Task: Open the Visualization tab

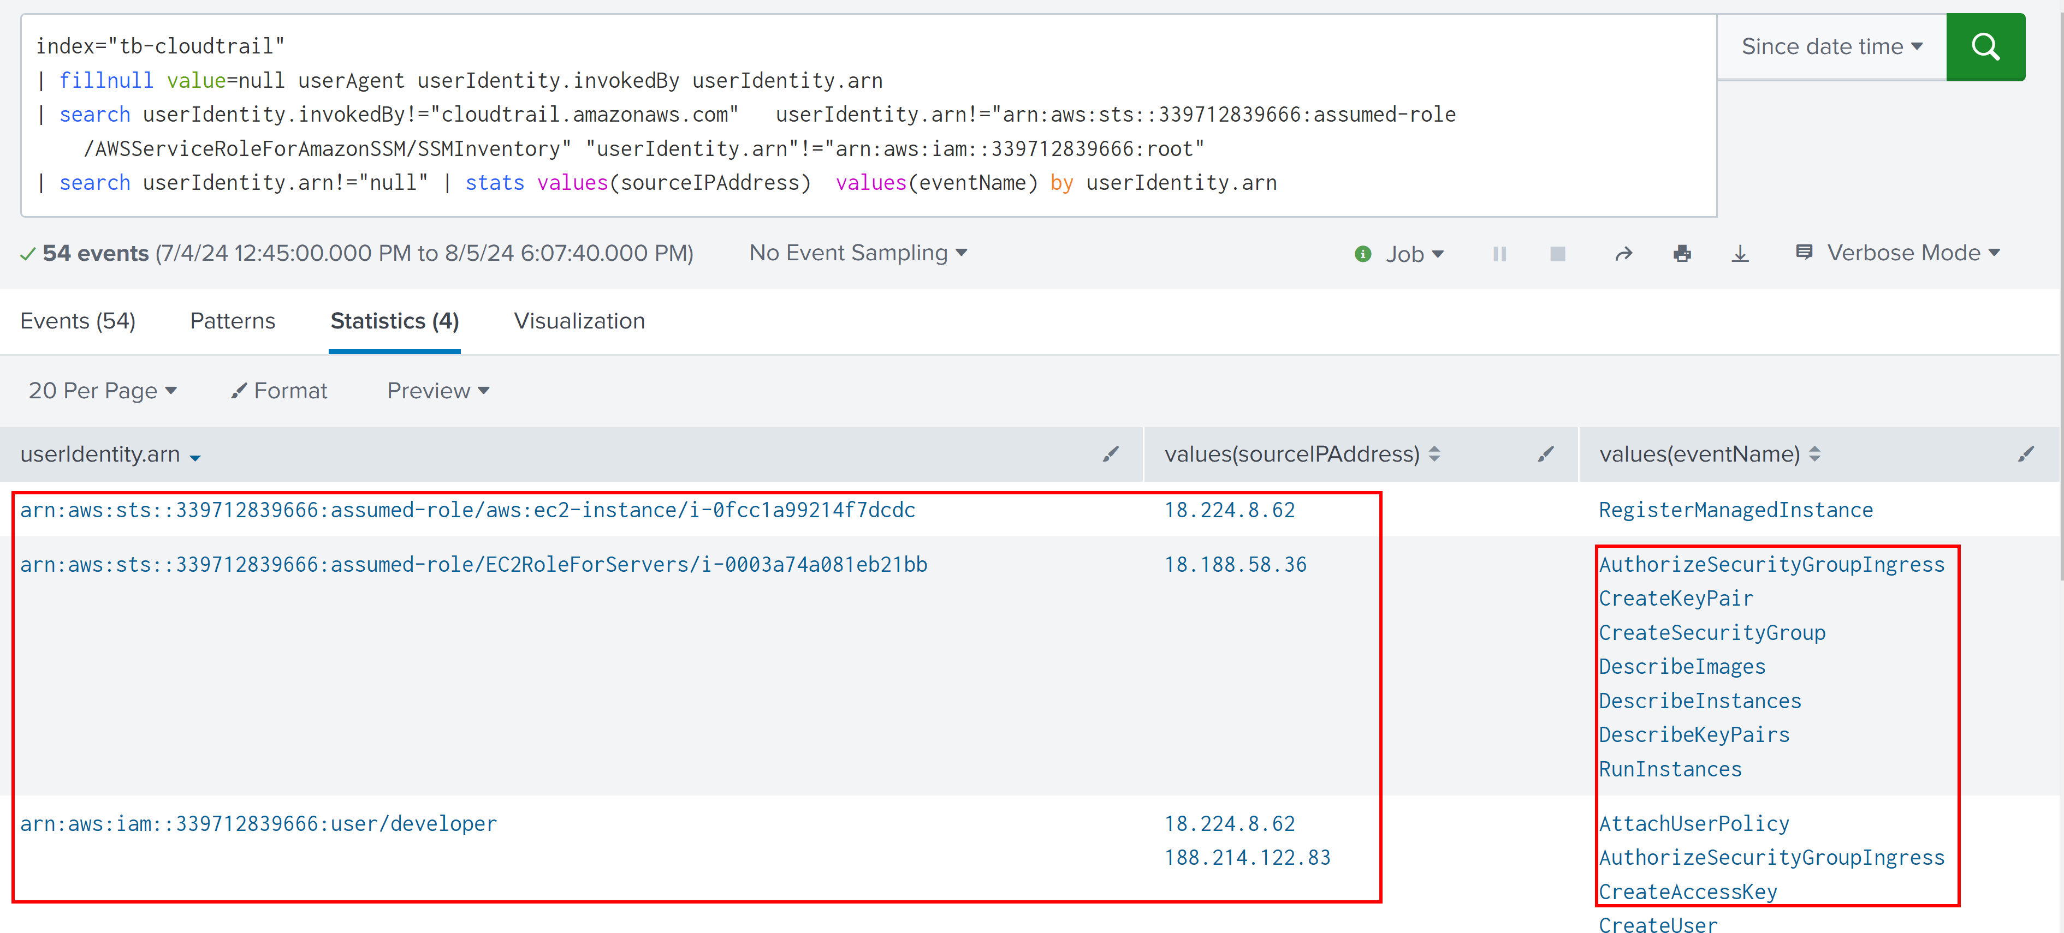Action: point(578,321)
